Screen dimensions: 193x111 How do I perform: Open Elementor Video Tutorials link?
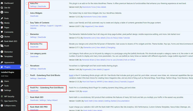pyautogui.click(x=124, y=38)
